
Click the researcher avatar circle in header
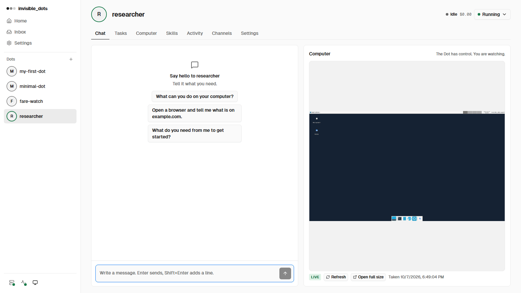pos(99,14)
